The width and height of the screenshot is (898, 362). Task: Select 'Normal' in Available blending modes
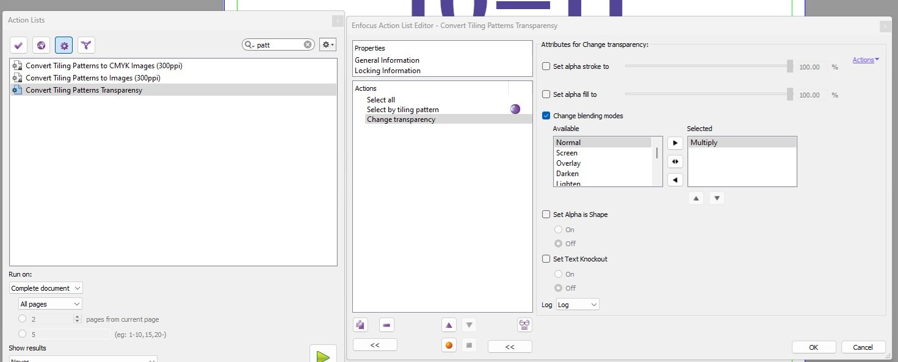pyautogui.click(x=603, y=143)
